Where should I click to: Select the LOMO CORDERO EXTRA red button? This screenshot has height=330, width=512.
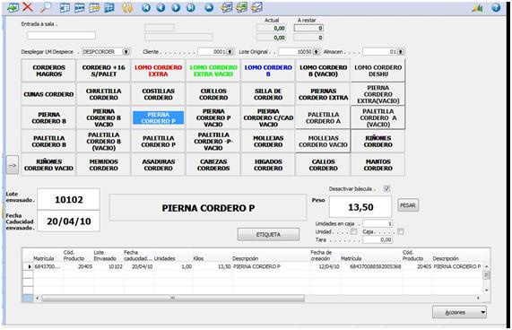(159, 71)
